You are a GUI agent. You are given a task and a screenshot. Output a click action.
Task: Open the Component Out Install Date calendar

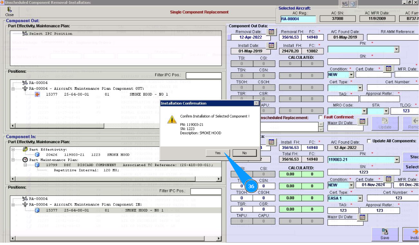point(272,45)
